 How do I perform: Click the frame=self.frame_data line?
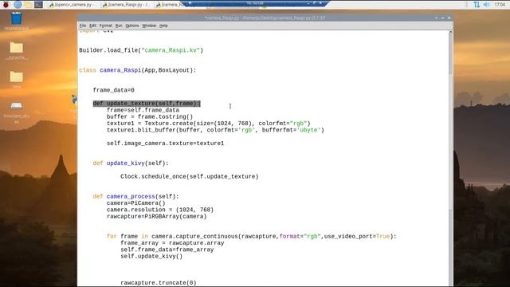point(143,110)
